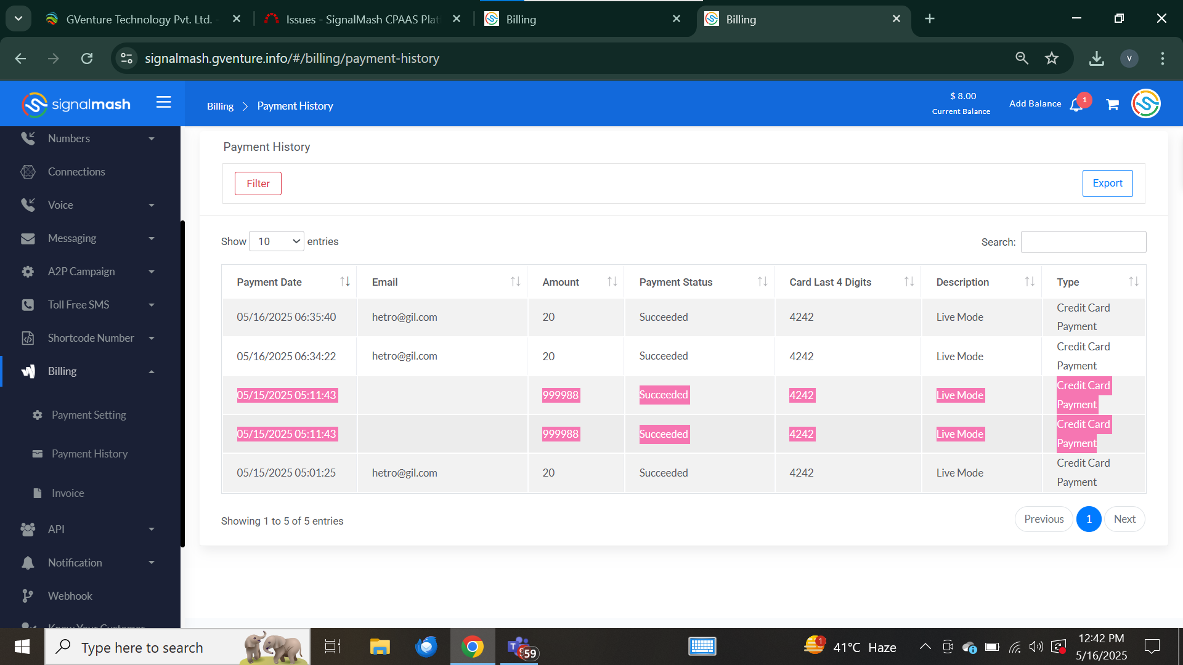The image size is (1183, 665).
Task: Bookmark page with star icon
Action: coord(1052,58)
